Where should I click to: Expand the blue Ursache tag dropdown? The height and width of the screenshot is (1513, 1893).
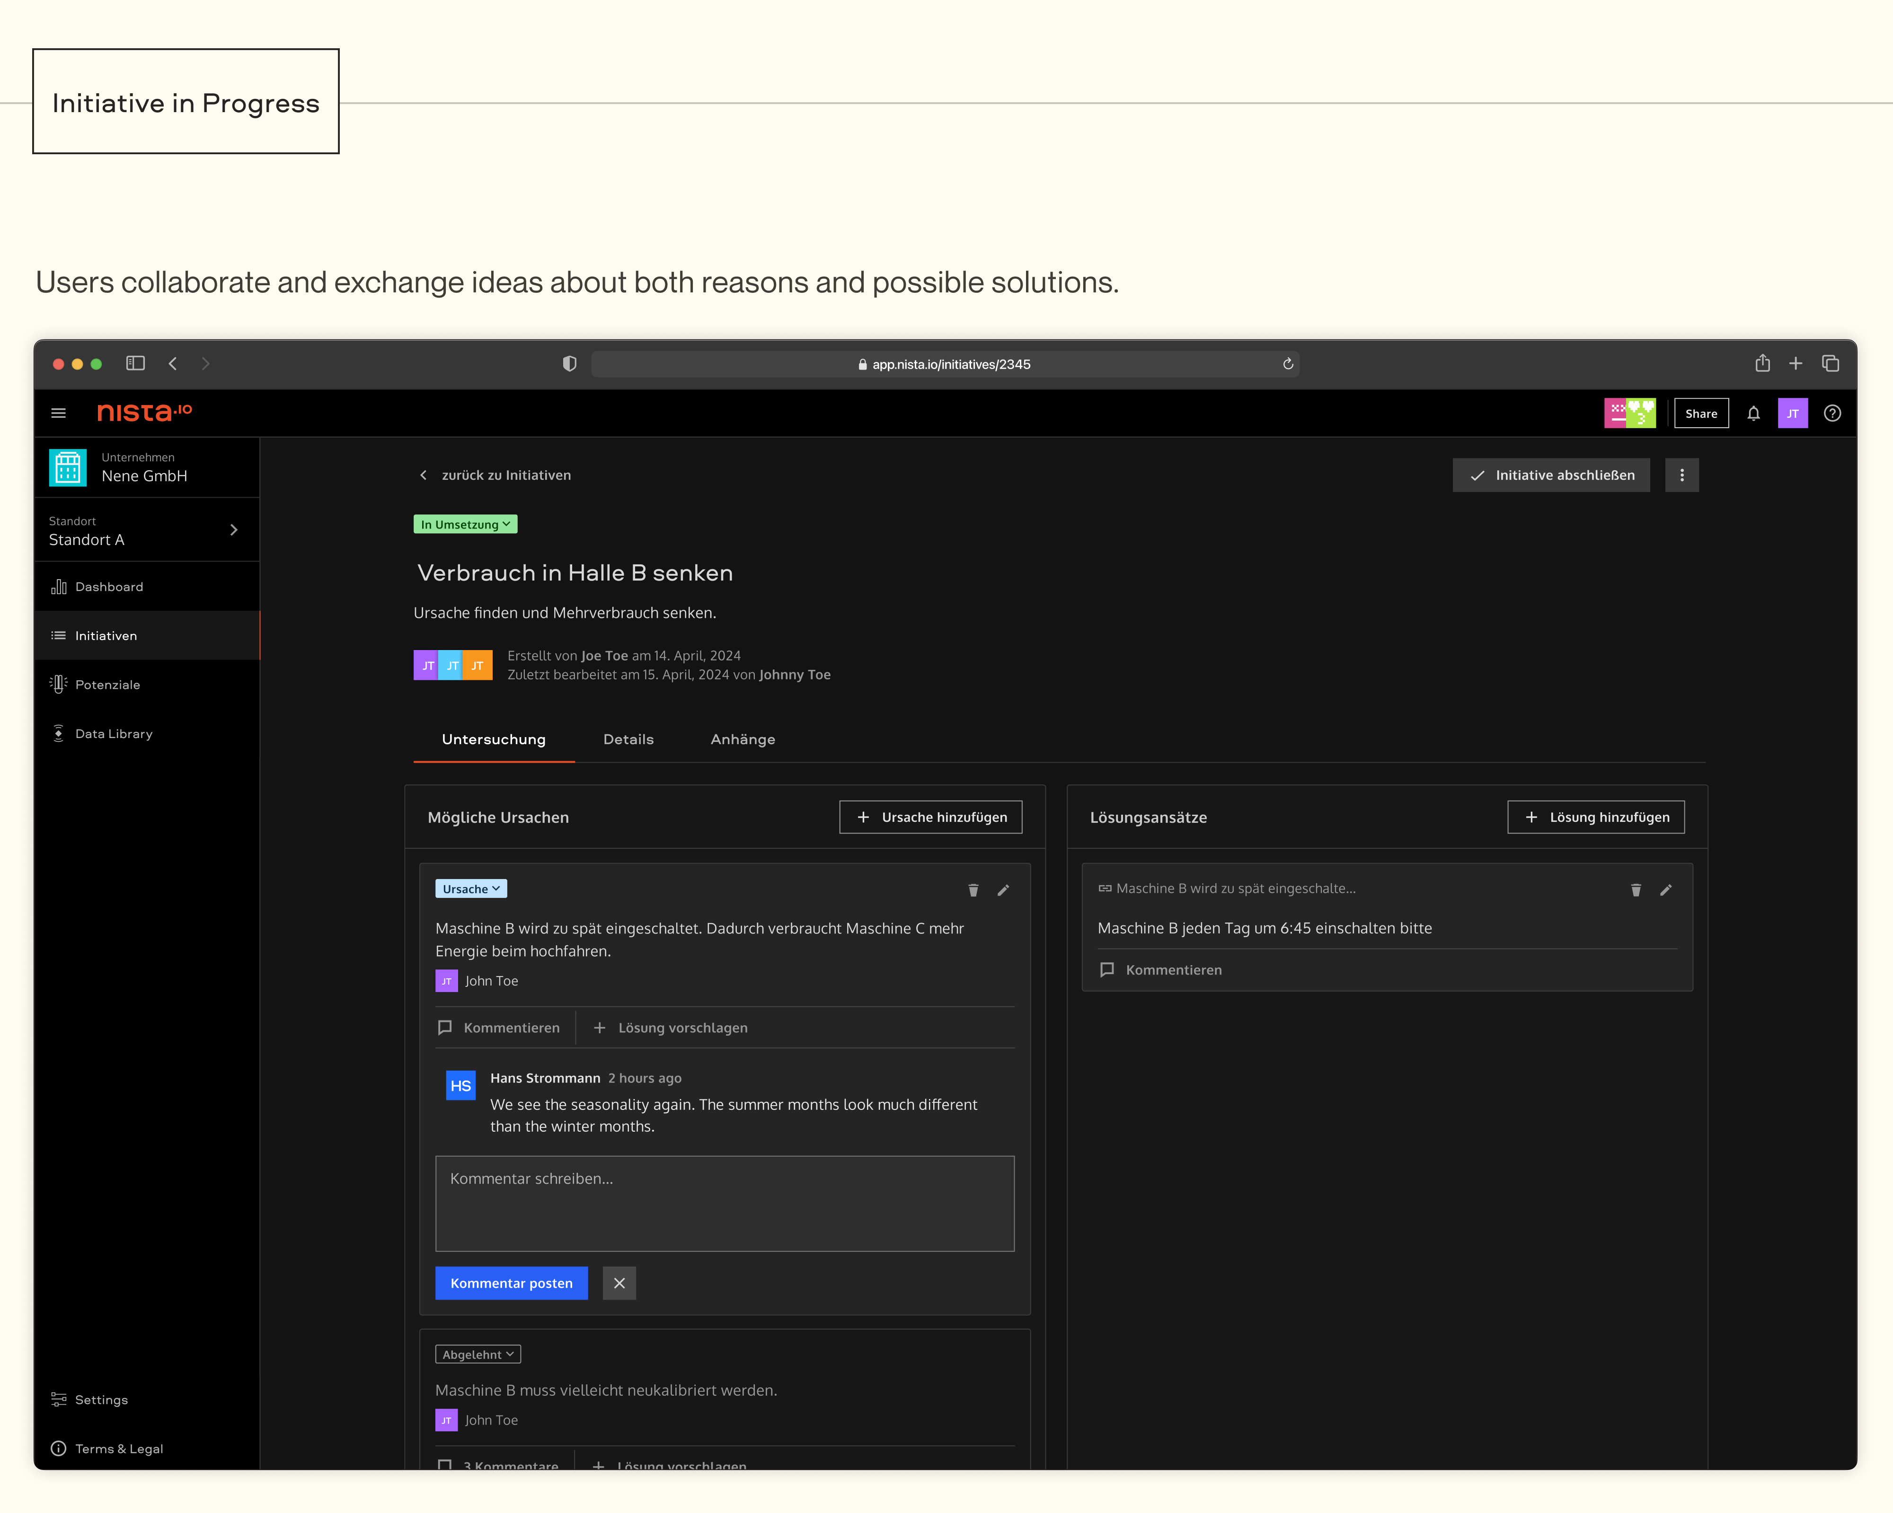point(470,889)
